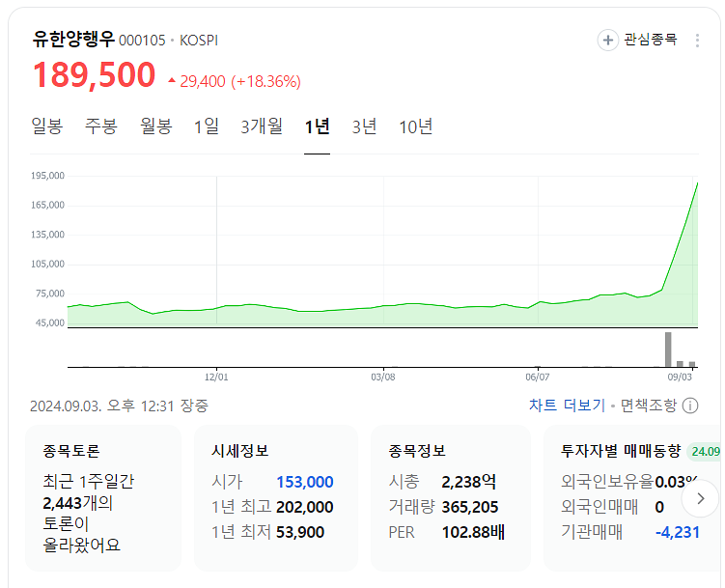This screenshot has height=588, width=725.
Task: Click the stock name 유한양행우
Action: click(x=73, y=39)
